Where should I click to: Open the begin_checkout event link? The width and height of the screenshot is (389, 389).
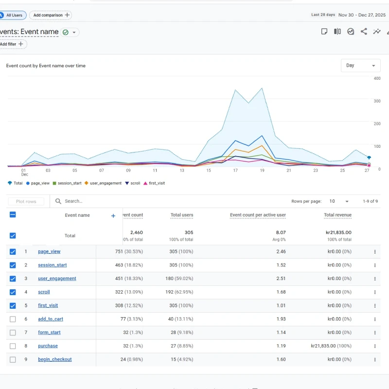pyautogui.click(x=55, y=359)
